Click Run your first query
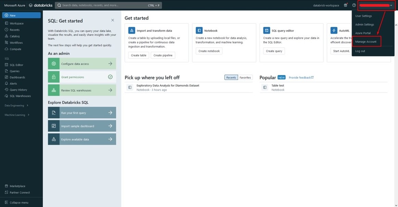The width and height of the screenshot is (398, 207). coord(82,113)
